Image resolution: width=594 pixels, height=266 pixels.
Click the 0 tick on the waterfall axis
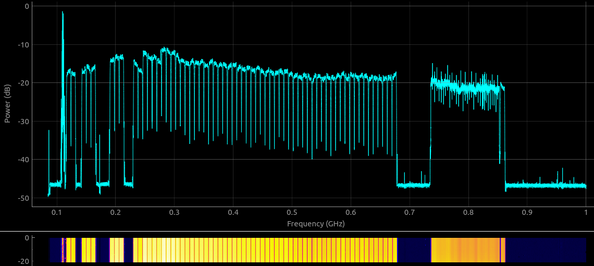[27, 238]
